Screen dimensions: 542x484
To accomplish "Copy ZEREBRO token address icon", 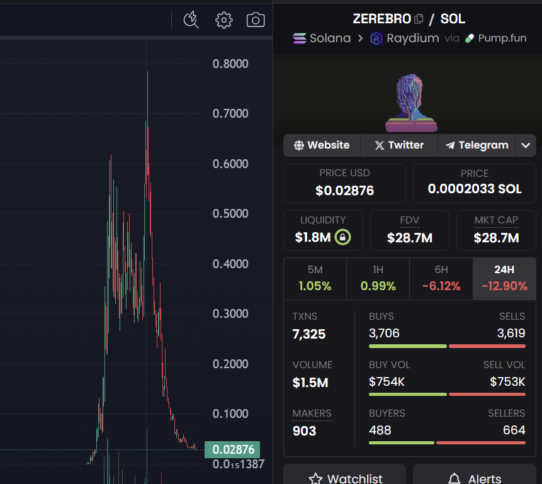I will [419, 19].
